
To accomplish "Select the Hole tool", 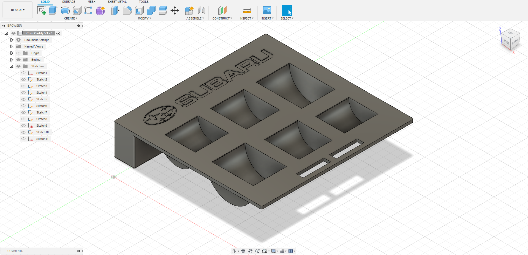I will pyautogui.click(x=77, y=10).
